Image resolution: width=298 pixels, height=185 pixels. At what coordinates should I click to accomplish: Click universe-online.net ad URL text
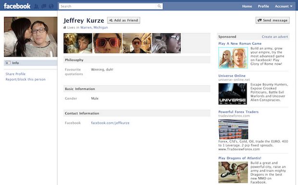(x=234, y=80)
